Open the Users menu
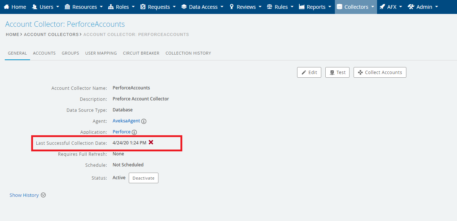This screenshot has width=457, height=221. click(x=45, y=7)
